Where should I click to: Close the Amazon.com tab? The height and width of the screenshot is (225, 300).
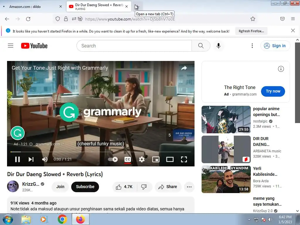pyautogui.click(x=61, y=6)
